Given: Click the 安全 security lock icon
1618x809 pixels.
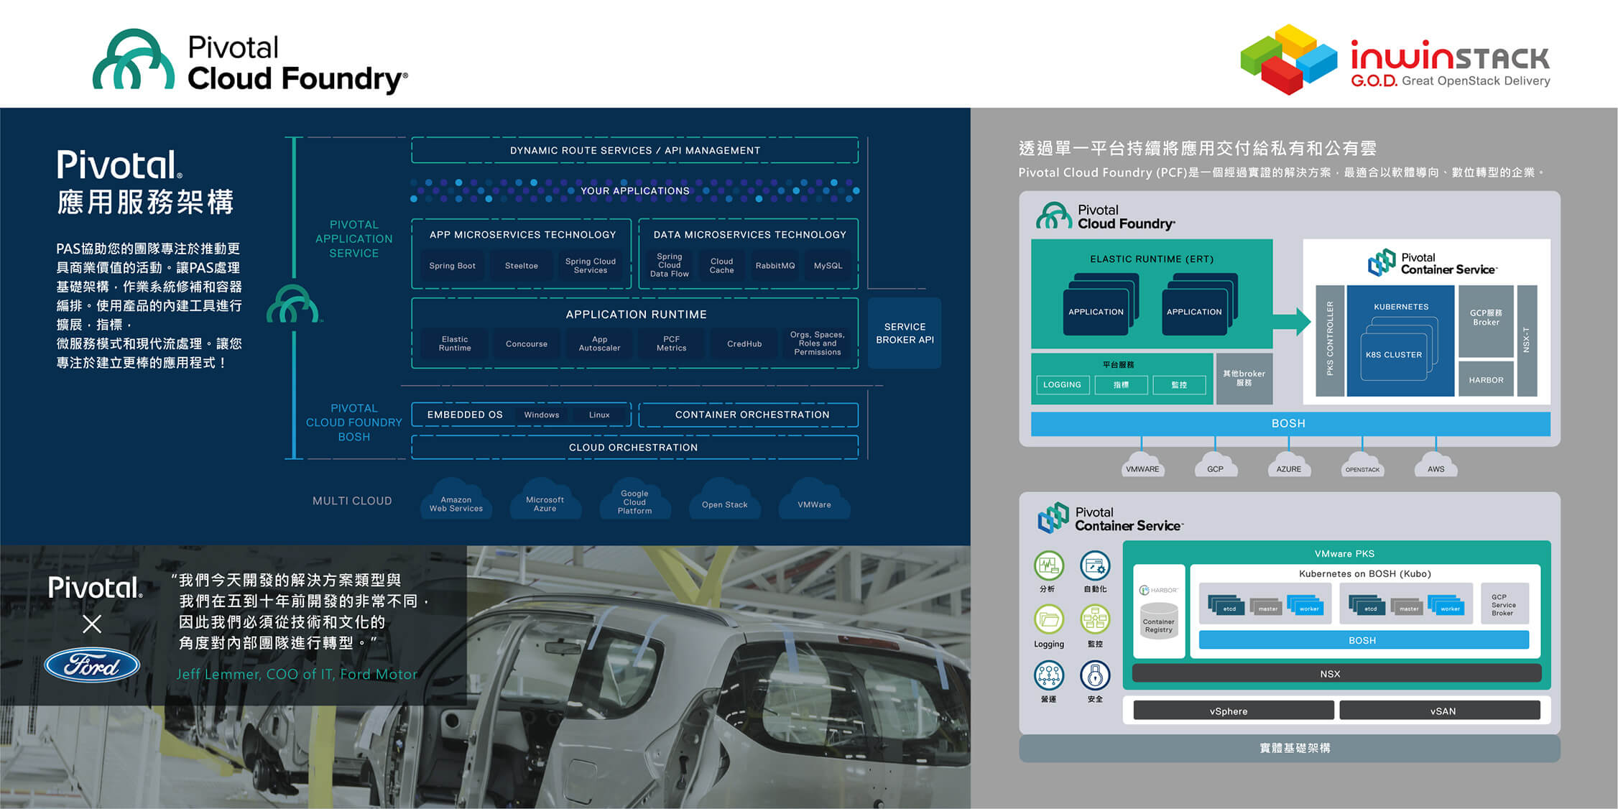Looking at the screenshot, I should (1095, 675).
